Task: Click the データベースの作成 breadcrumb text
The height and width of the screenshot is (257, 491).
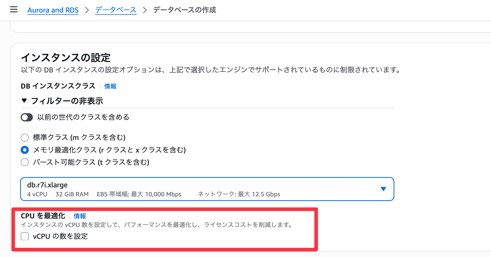Action: (x=185, y=10)
